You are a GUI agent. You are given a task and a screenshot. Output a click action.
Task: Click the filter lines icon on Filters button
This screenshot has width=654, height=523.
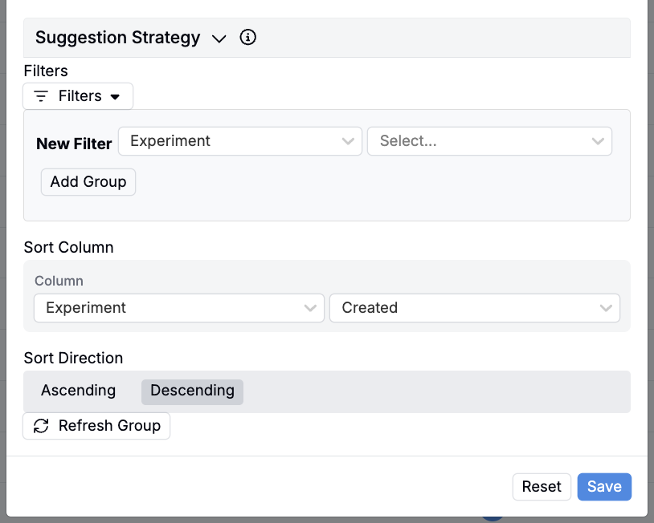pyautogui.click(x=41, y=96)
